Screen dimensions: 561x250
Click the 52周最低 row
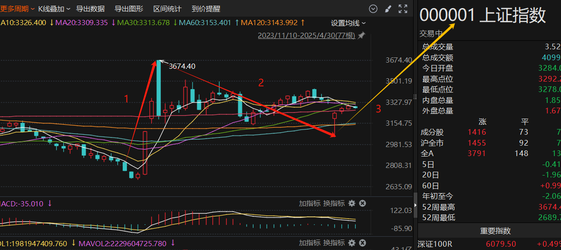point(489,217)
